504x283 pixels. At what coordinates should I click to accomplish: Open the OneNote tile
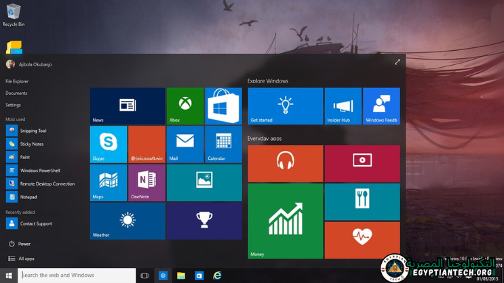click(147, 183)
